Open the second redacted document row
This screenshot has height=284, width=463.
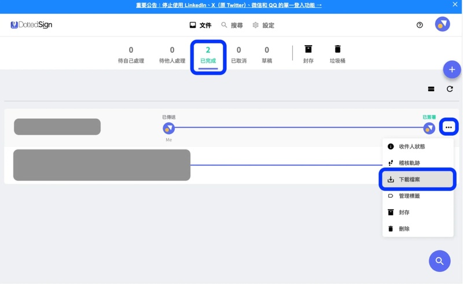click(102, 165)
